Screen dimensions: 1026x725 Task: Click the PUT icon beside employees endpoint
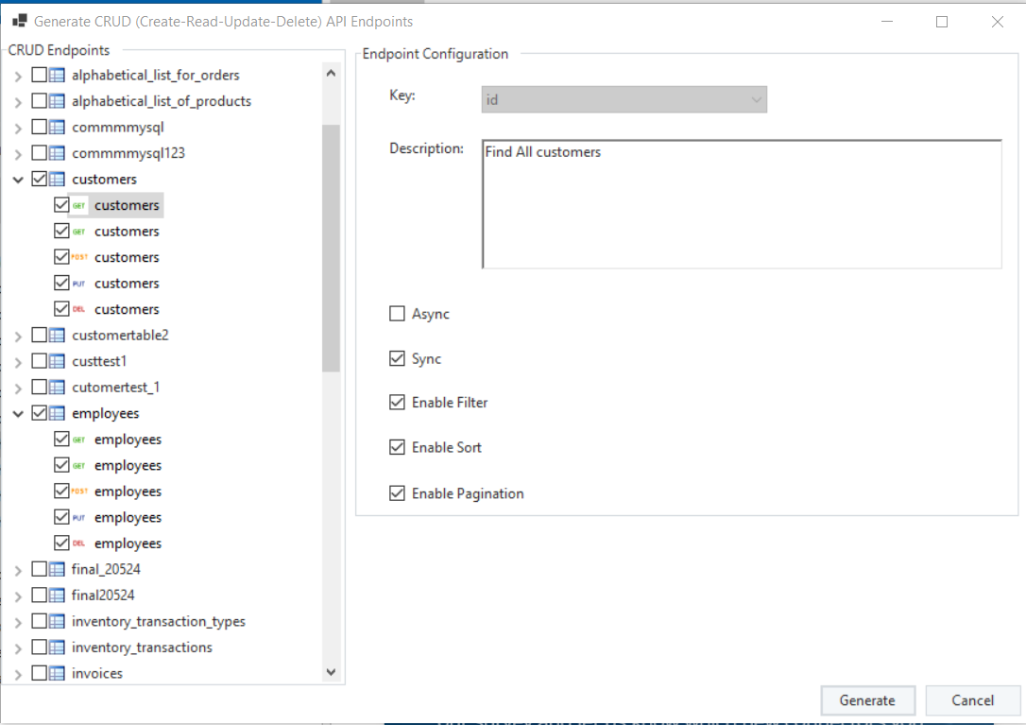79,518
